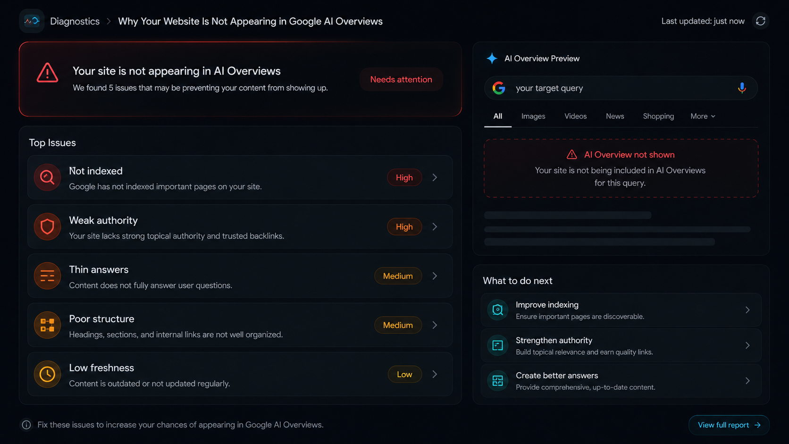Expand the Thin answers issue chevron
Image resolution: width=789 pixels, height=444 pixels.
point(435,276)
